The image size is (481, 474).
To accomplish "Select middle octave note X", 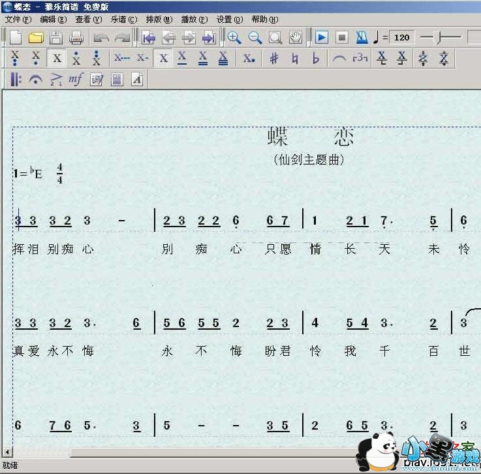I will pyautogui.click(x=57, y=58).
